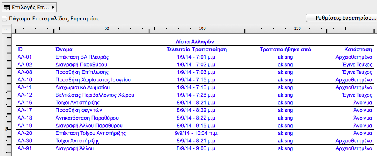Click the Διαγραφή Άλλου cell in ΑΛ-91 row
377x156 pixels.
click(x=75, y=148)
